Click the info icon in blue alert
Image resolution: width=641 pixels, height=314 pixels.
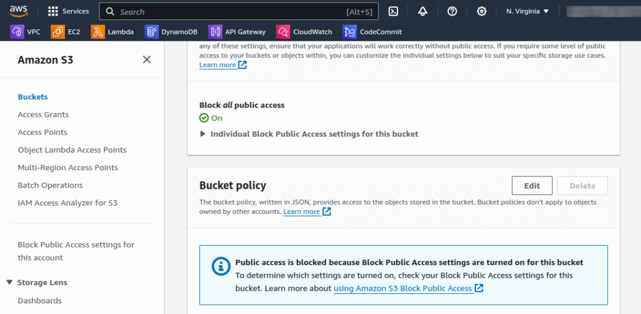tap(221, 266)
